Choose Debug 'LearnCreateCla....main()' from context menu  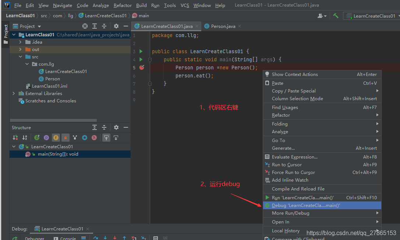pyautogui.click(x=306, y=206)
